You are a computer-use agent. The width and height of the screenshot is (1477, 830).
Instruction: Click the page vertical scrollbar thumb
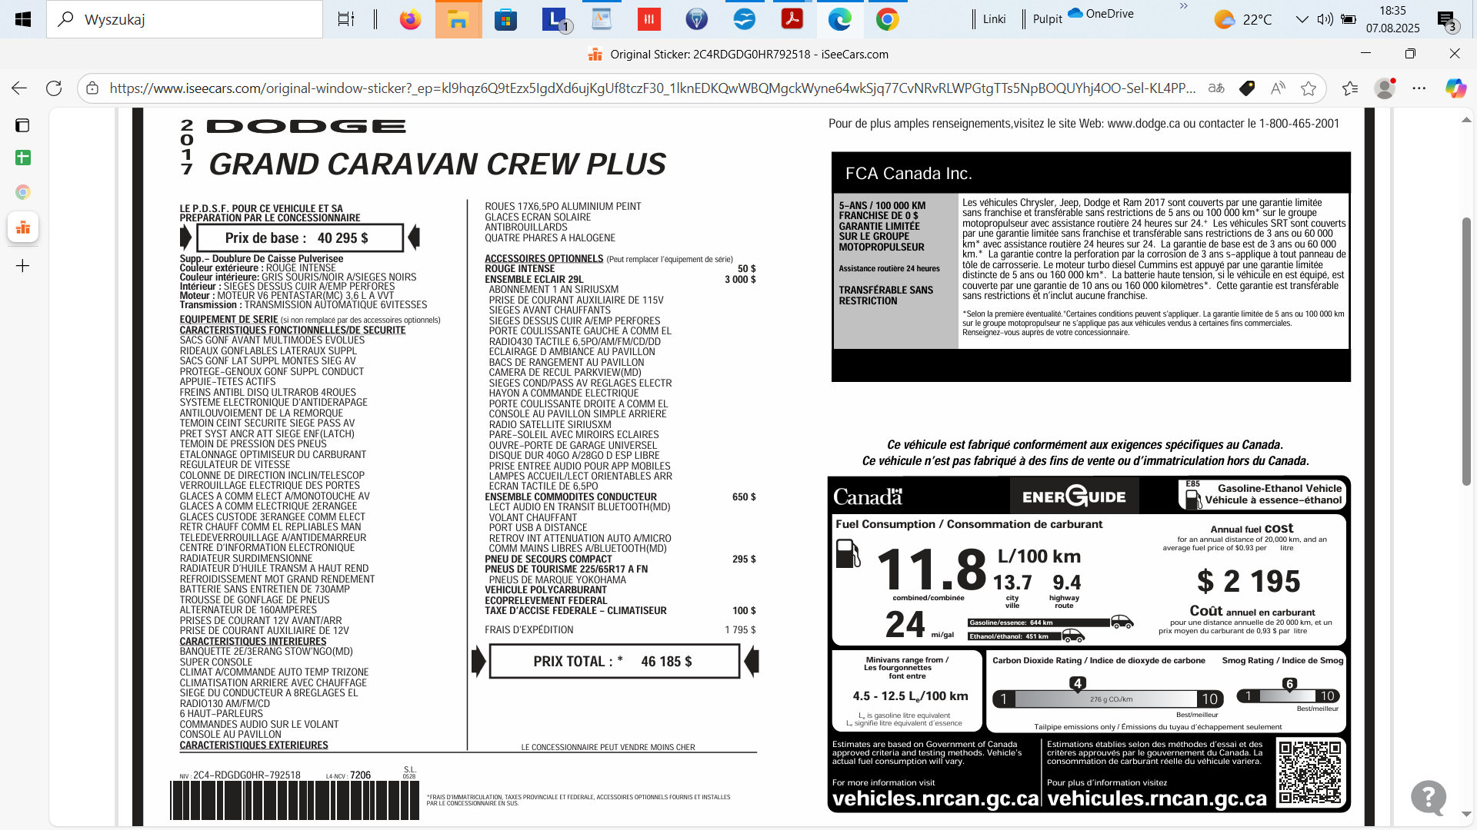1466,350
